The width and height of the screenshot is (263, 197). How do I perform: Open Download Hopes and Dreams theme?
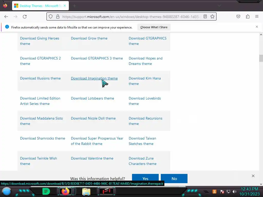146,61
